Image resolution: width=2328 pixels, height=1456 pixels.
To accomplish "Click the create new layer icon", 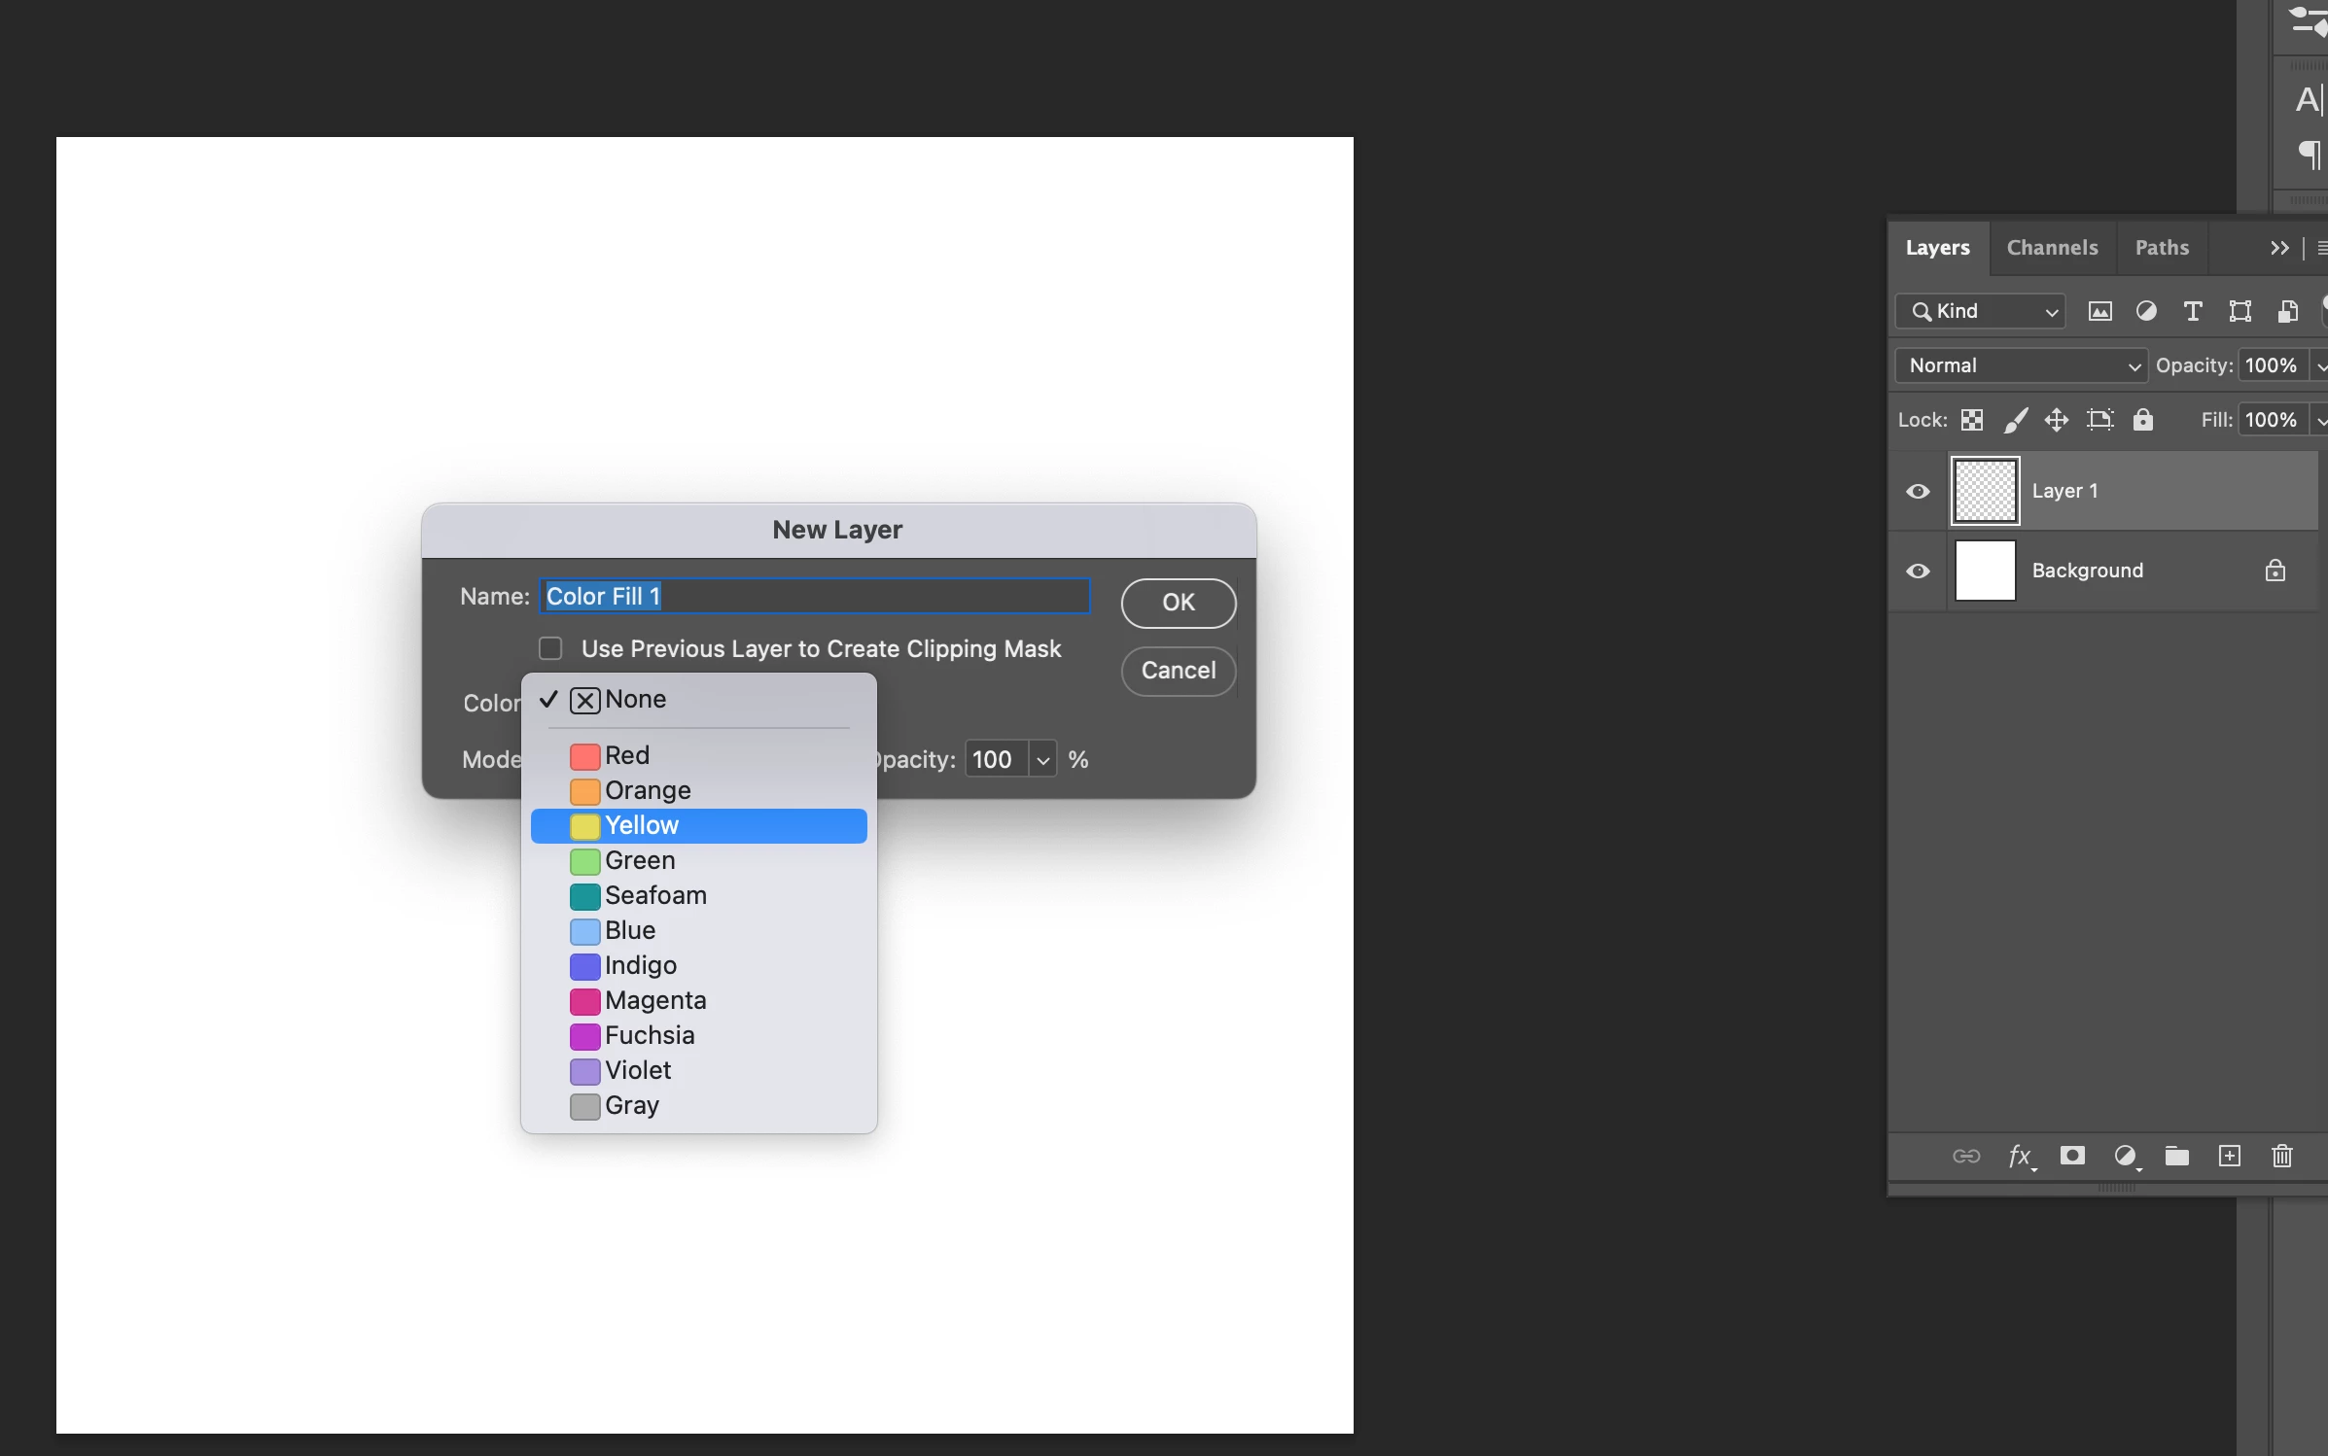I will (x=2229, y=1156).
